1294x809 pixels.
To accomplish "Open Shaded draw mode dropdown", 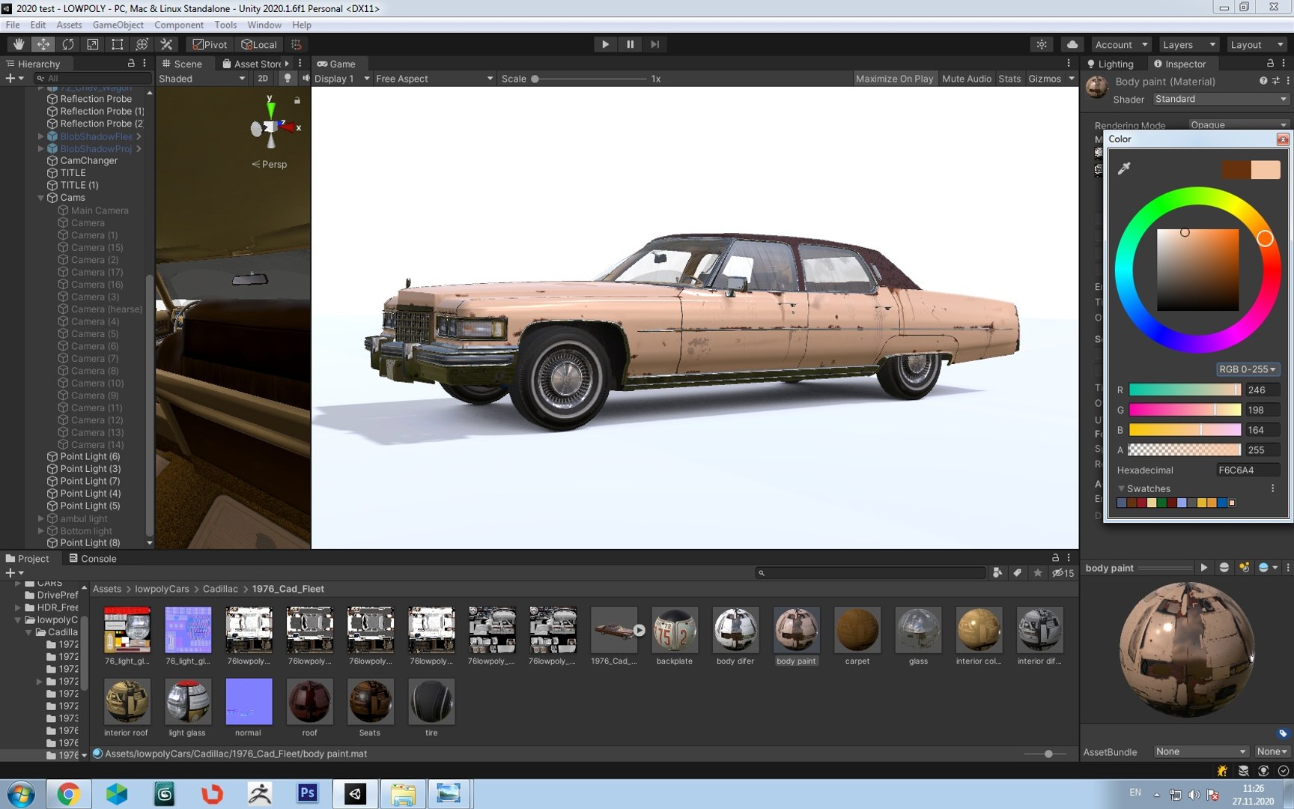I will click(x=201, y=79).
